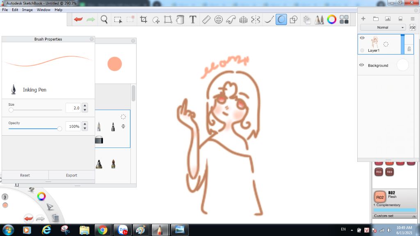Select the Distort transform tool
420x236 pixels.
[x=168, y=19]
